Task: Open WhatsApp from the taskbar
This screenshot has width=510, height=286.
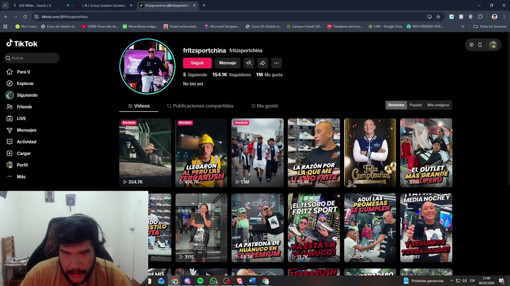Action: point(214,281)
